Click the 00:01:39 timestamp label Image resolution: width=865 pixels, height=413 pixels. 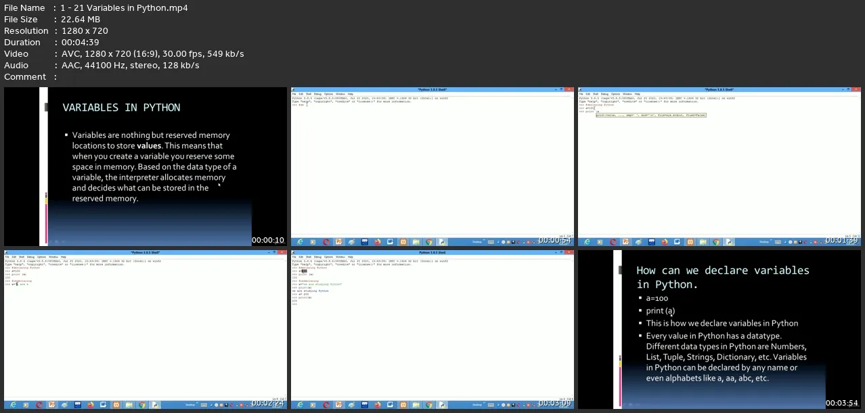(843, 240)
